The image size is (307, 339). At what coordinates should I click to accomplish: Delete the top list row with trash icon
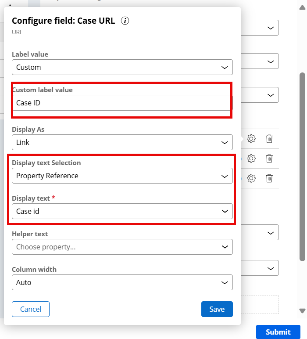[x=269, y=139]
